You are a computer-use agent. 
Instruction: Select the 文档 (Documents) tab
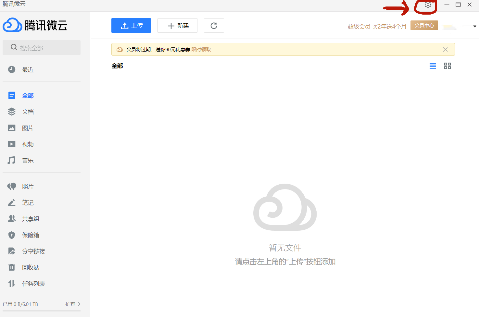28,112
